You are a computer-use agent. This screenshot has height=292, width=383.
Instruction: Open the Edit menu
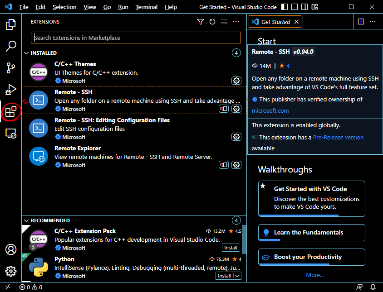coord(40,7)
